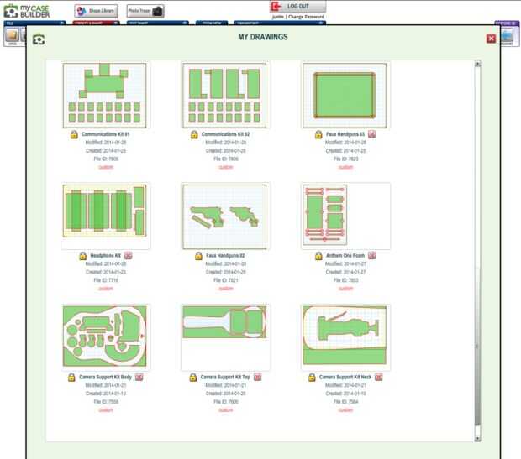This screenshot has height=459, width=521.
Task: Click the custom link under Anthem One Foam
Action: [345, 289]
